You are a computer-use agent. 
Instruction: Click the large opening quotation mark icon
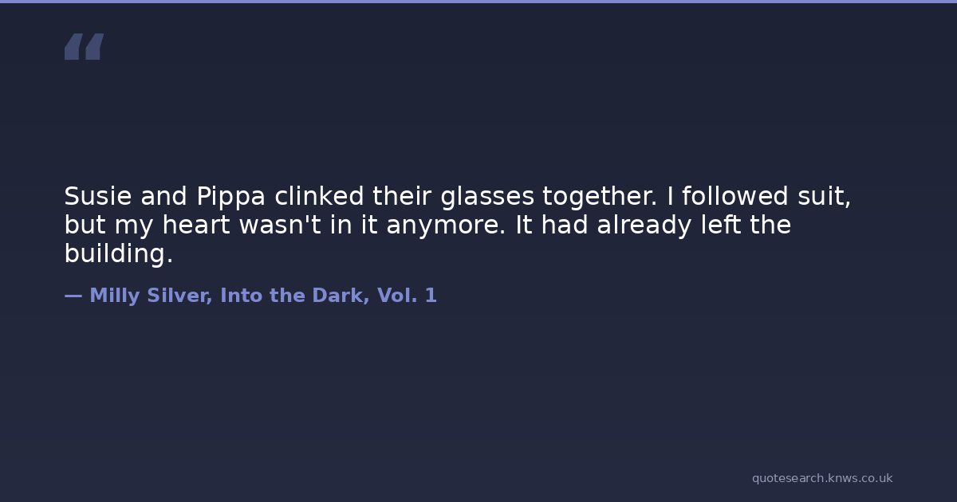[x=84, y=47]
